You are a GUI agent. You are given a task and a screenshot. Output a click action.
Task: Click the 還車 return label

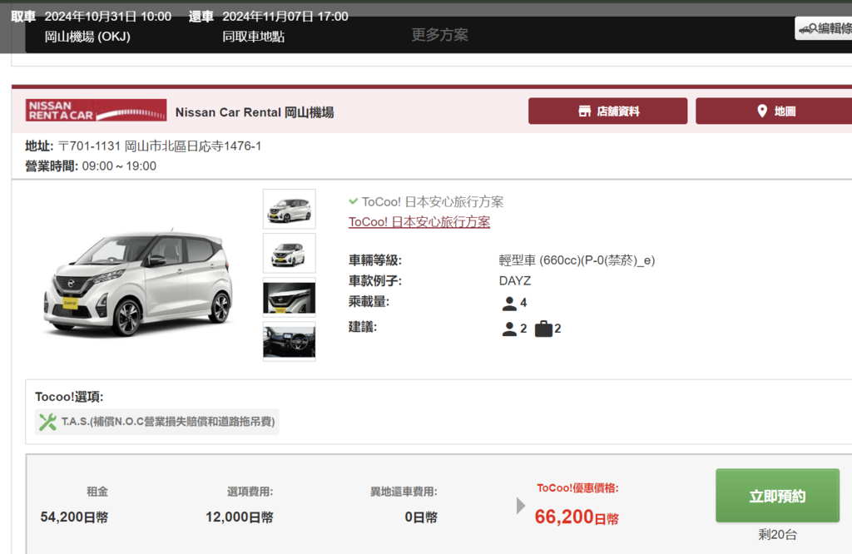click(x=201, y=17)
